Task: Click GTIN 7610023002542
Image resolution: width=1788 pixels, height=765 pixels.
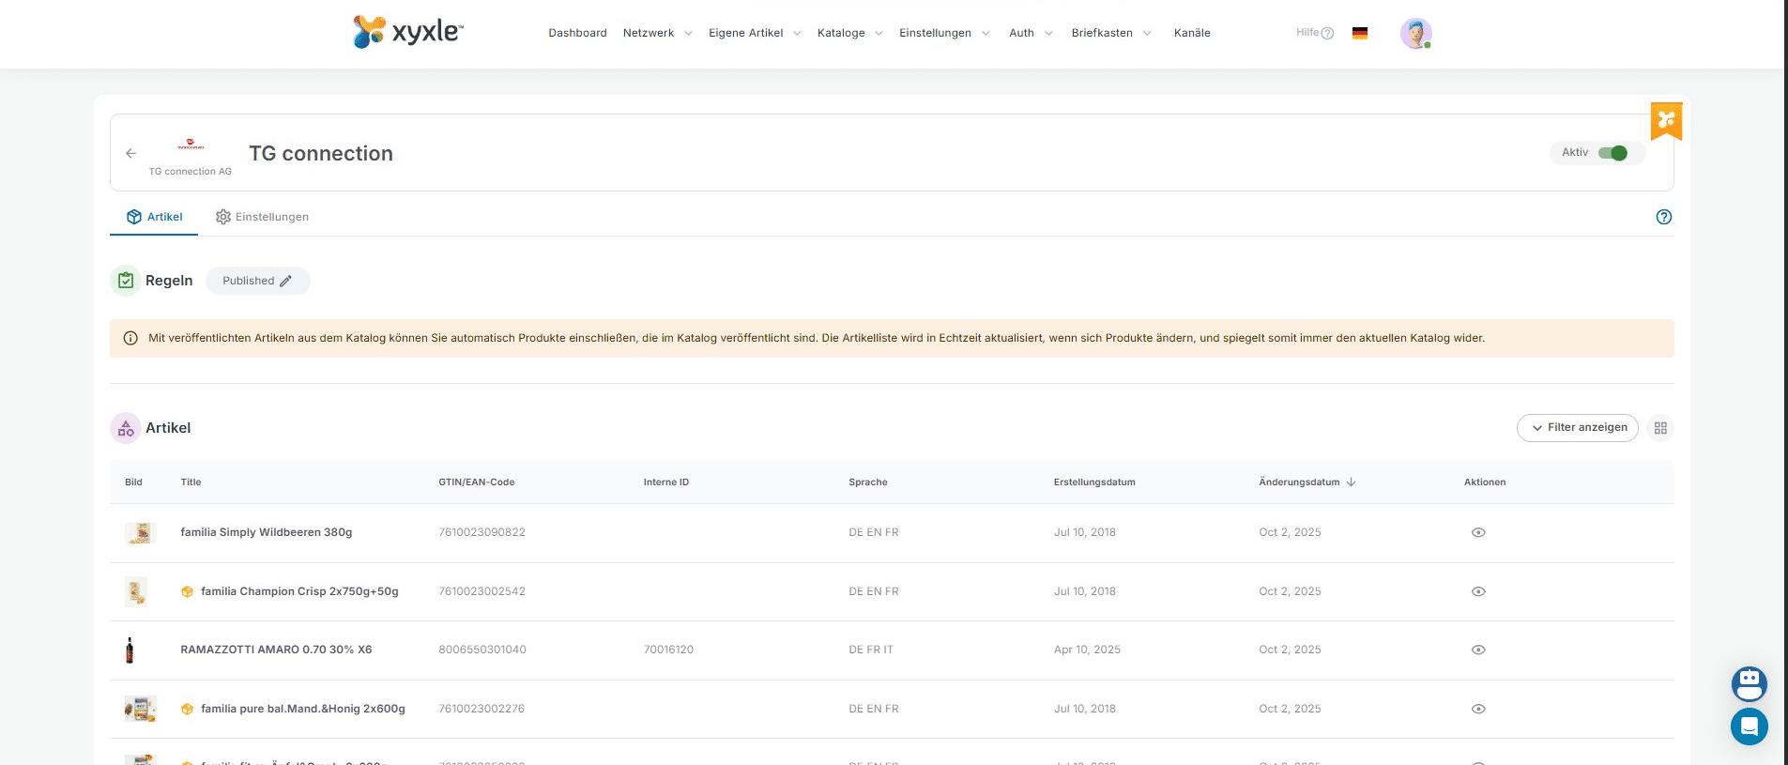Action: 482,591
